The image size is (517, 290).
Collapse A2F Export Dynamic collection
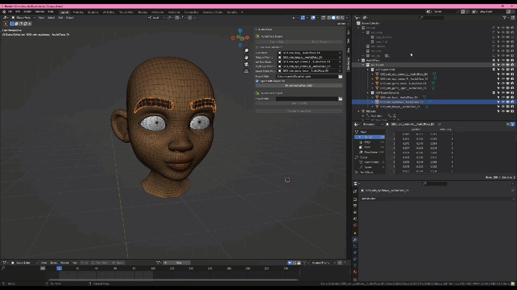368,93
